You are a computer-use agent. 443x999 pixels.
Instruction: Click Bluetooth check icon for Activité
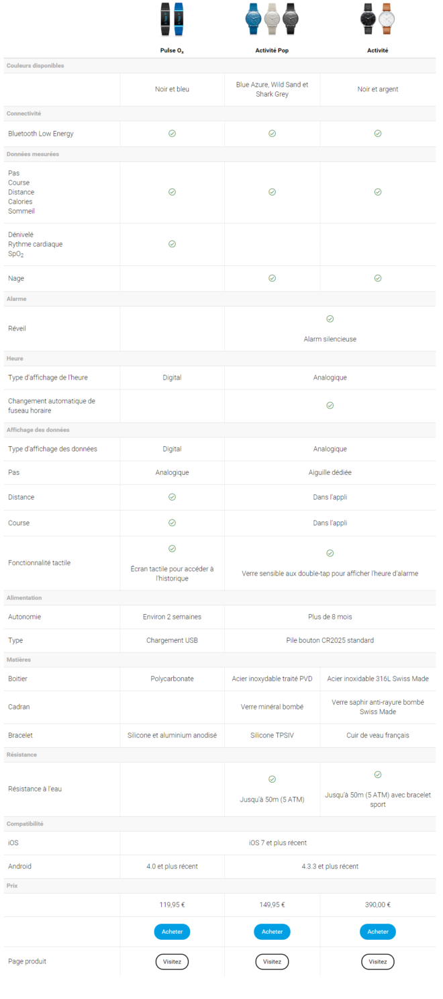coord(377,133)
